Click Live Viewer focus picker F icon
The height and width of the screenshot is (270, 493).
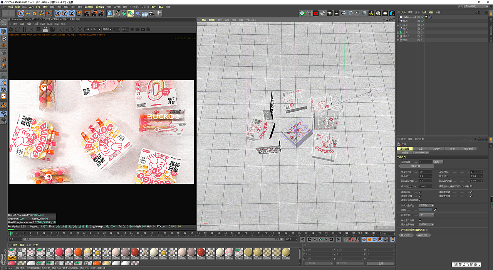click(73, 29)
